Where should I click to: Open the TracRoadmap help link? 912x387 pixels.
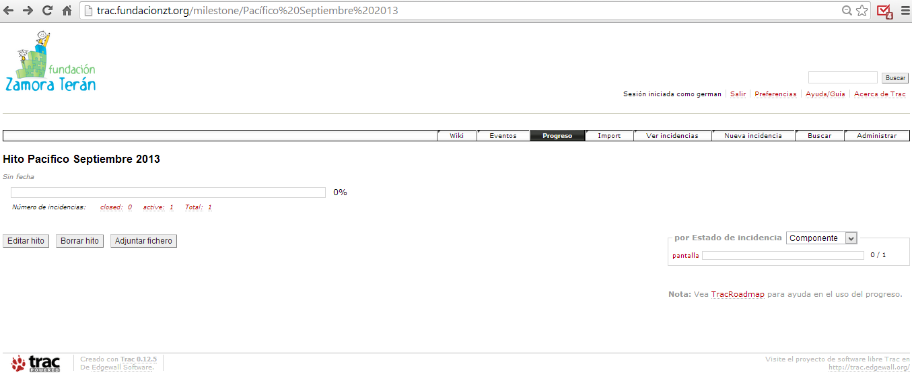pyautogui.click(x=737, y=294)
